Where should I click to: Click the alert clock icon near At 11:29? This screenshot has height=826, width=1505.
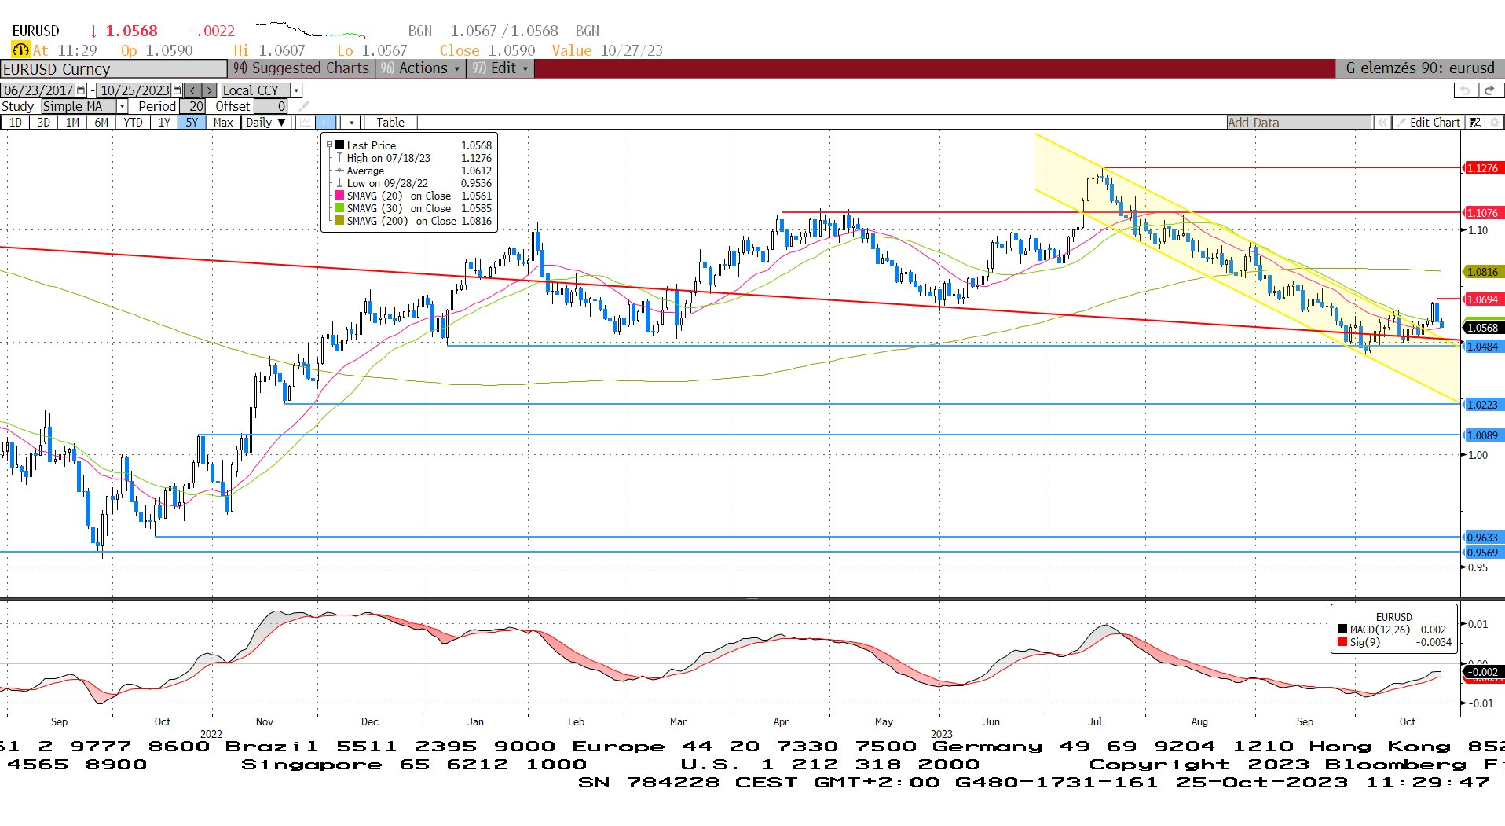pos(20,50)
